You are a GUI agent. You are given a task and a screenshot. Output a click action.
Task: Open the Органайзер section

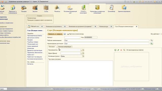(111, 9)
